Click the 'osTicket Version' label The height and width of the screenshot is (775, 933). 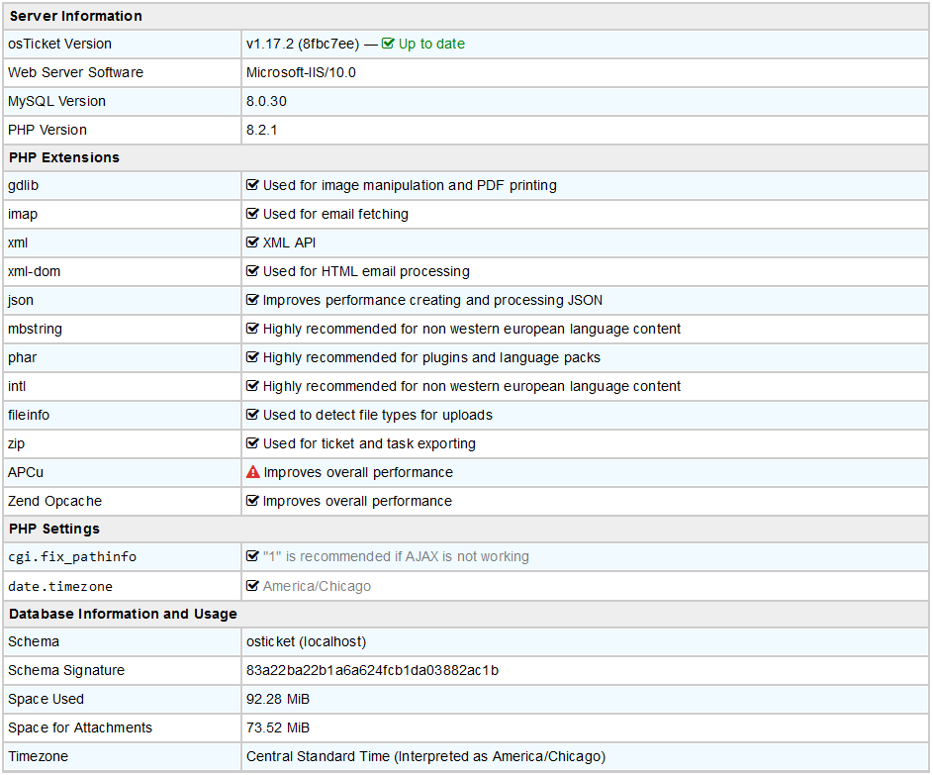(x=59, y=44)
